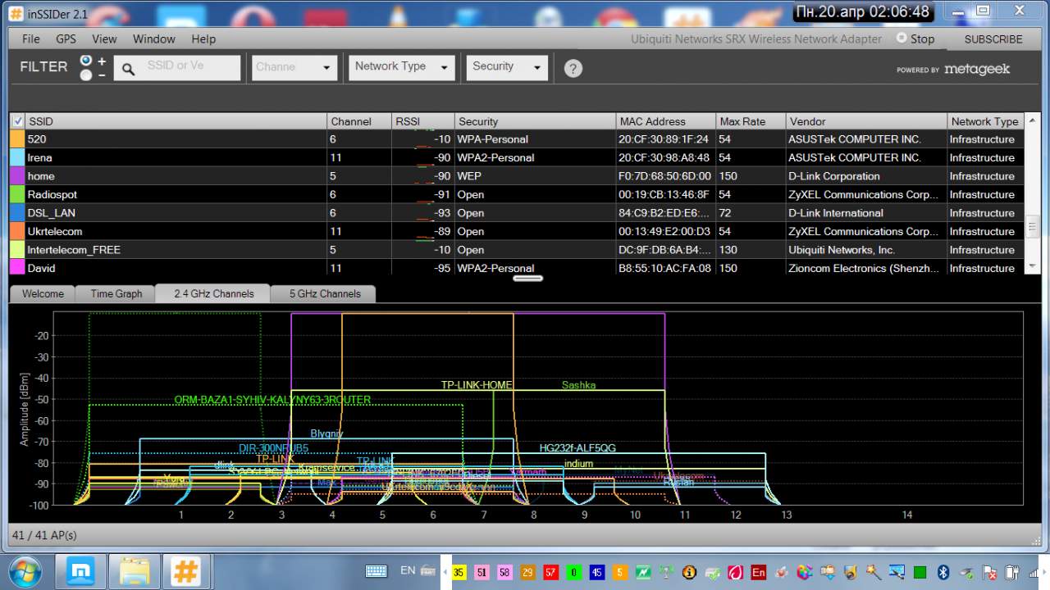The image size is (1050, 590).
Task: Open the Security filter dropdown
Action: (506, 67)
